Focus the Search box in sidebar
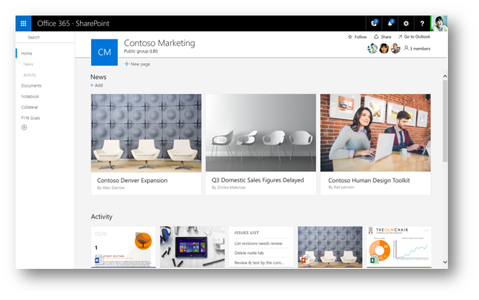479x300 pixels. pyautogui.click(x=45, y=37)
